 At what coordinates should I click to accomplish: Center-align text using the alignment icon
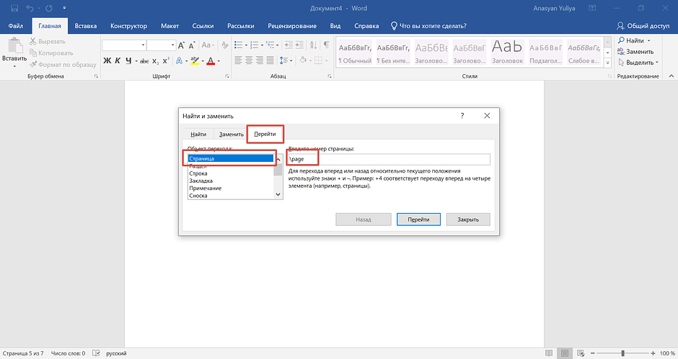[249, 60]
